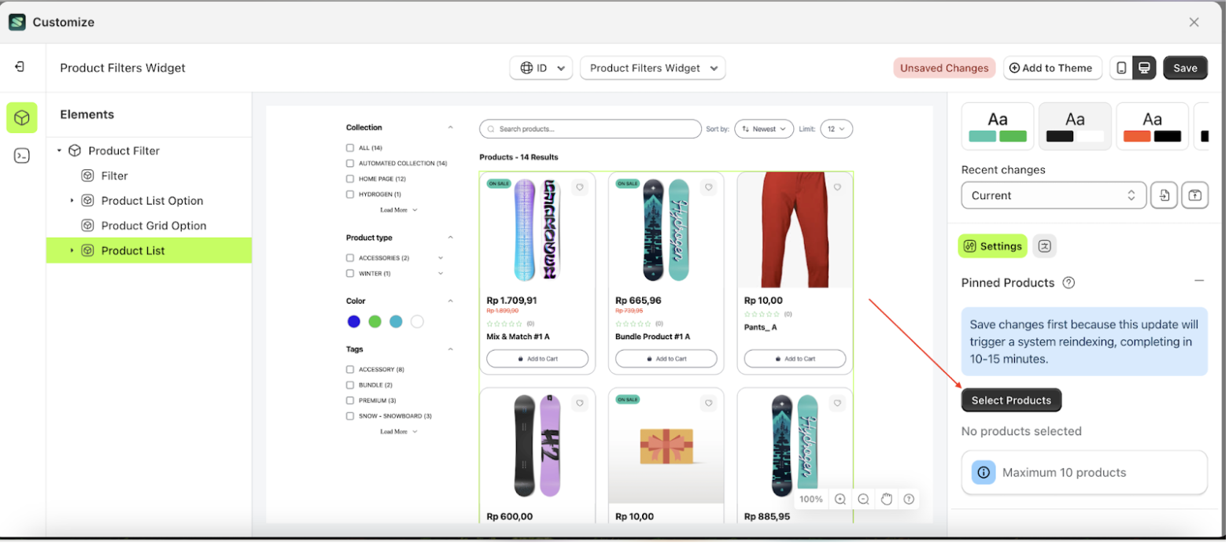Open the code console sidebar icon
Viewport: 1229px width, 546px height.
(x=22, y=156)
